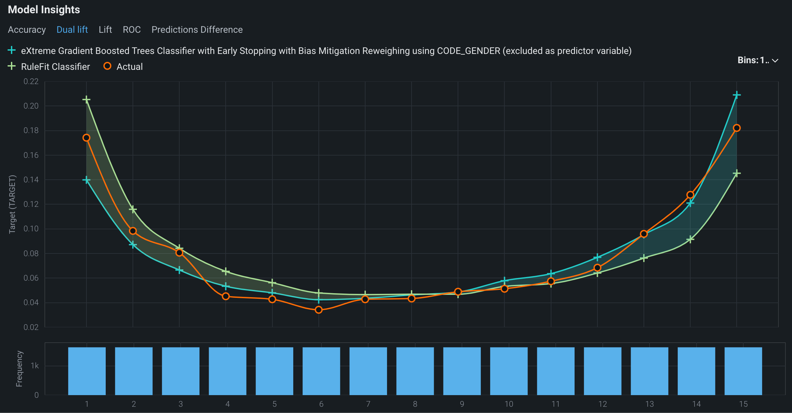Toggle Actual series label in legend

click(130, 67)
